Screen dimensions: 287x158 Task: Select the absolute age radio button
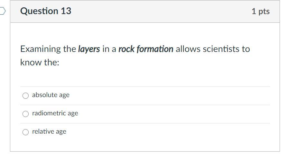coord(25,96)
